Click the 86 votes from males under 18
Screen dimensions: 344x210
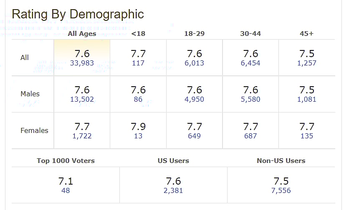(138, 100)
